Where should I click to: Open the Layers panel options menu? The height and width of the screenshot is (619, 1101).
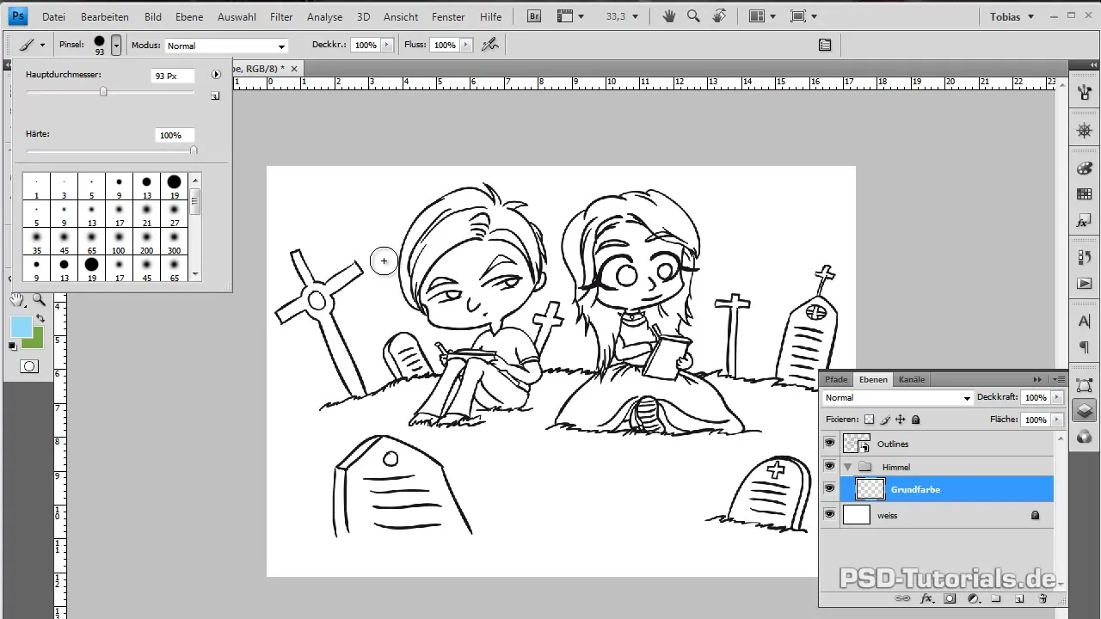coord(1057,379)
